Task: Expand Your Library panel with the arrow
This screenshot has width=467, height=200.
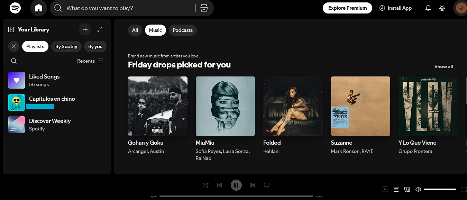Action: pos(100,29)
